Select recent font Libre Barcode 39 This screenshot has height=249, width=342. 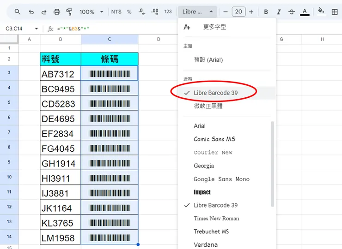pos(227,93)
